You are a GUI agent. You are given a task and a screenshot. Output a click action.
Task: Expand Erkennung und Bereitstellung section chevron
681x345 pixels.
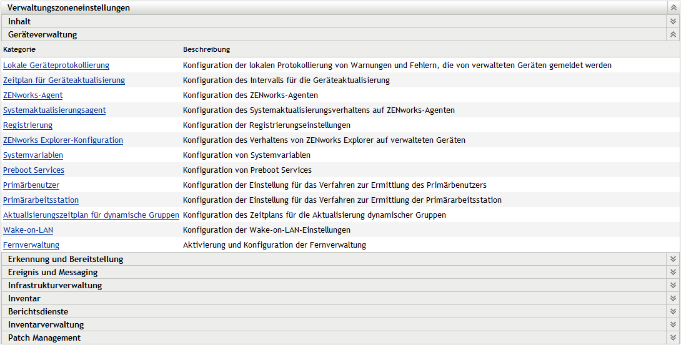coord(673,259)
